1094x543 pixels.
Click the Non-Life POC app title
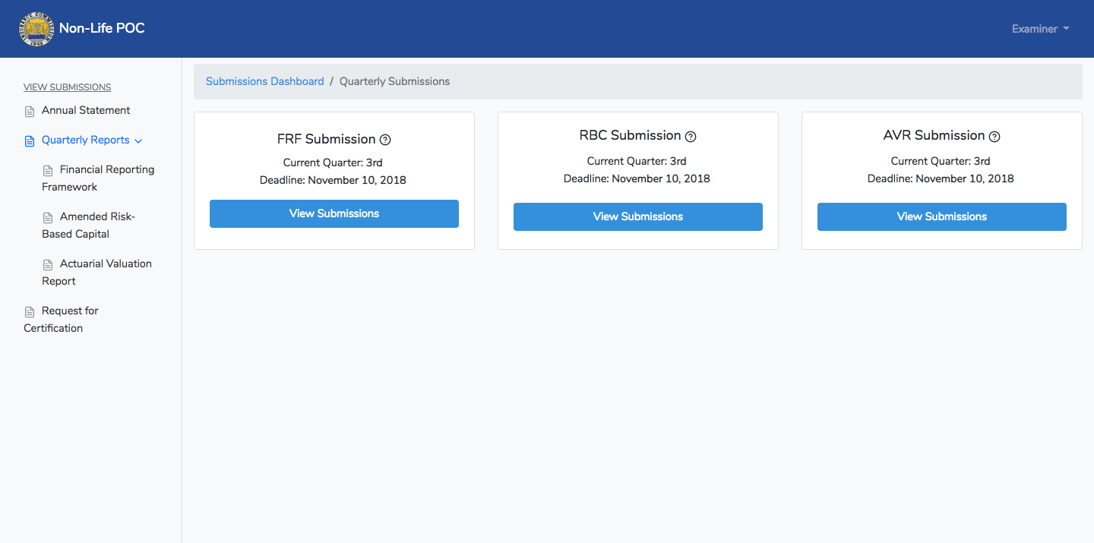pos(102,29)
